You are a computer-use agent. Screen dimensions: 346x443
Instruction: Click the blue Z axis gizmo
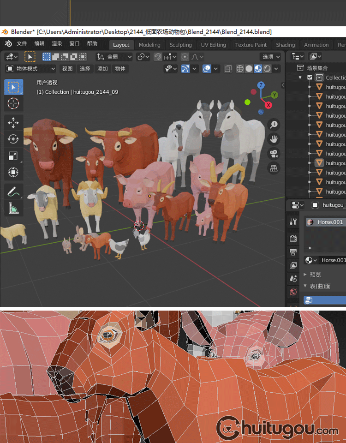click(261, 85)
